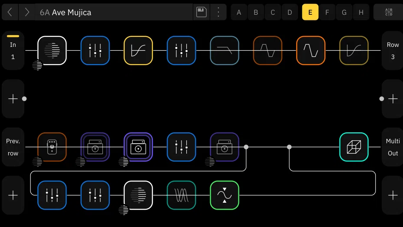Open the ABCD scene grid view icon
Image resolution: width=403 pixels, height=227 pixels.
coord(389,12)
